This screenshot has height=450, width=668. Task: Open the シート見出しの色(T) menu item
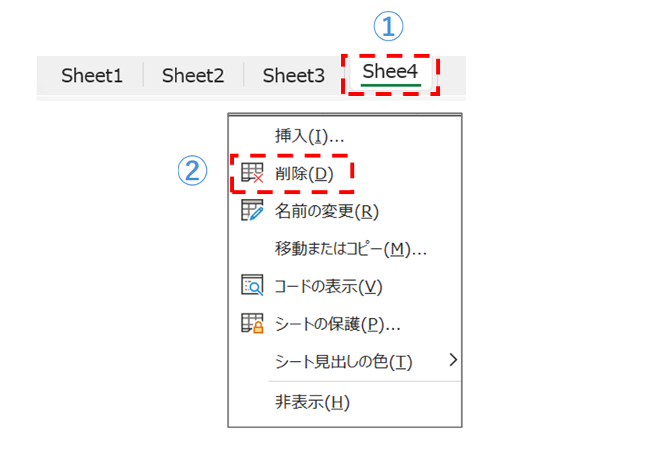343,362
